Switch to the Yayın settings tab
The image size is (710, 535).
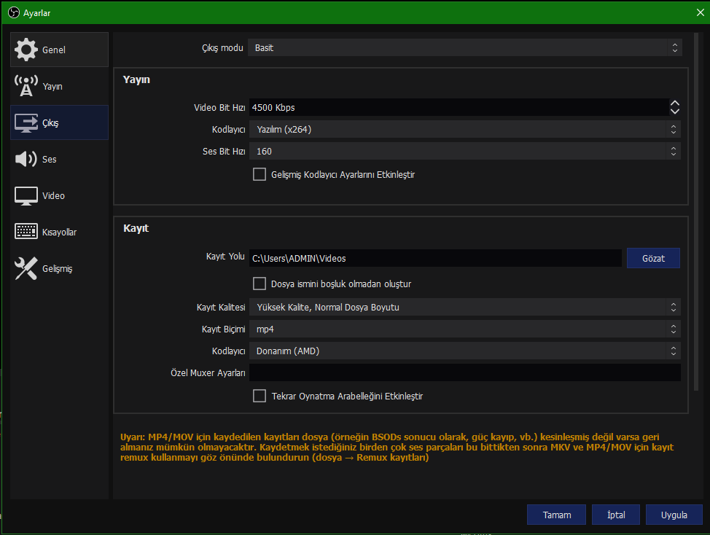click(x=59, y=86)
